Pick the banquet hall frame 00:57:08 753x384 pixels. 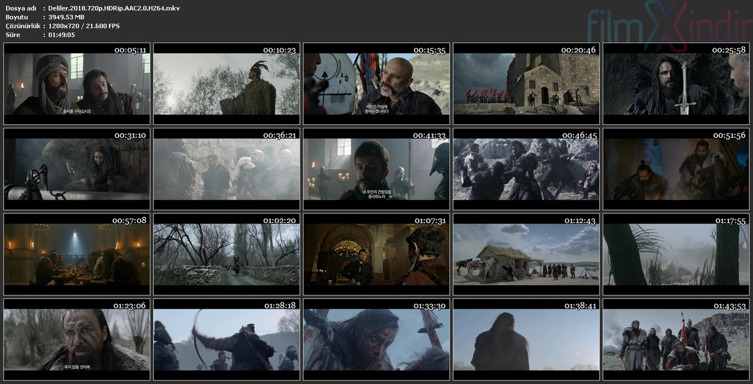pyautogui.click(x=77, y=254)
